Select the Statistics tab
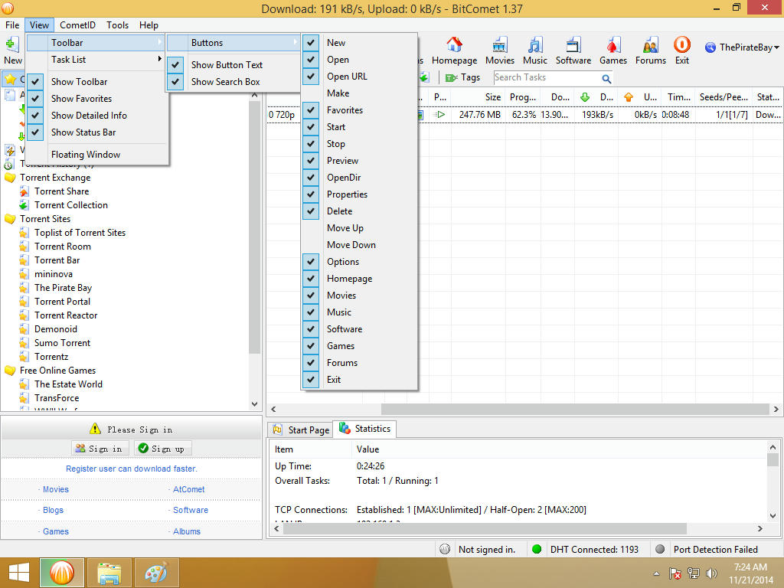This screenshot has width=784, height=588. tap(365, 429)
